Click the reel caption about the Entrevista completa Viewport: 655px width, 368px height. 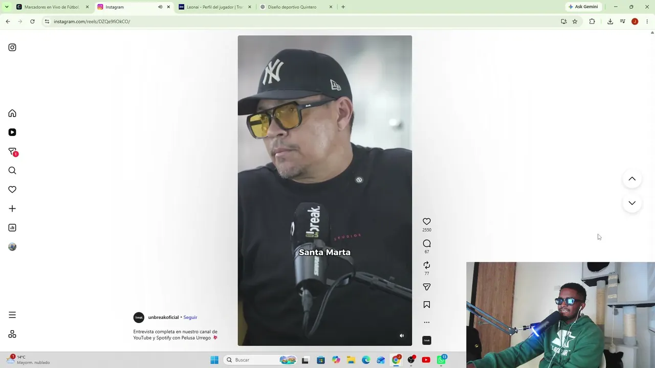point(176,335)
